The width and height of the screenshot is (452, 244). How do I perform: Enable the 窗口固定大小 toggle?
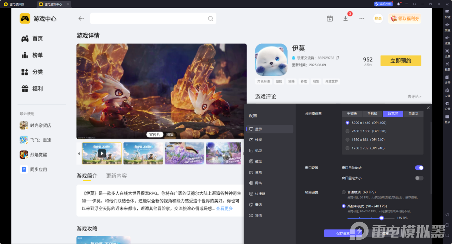click(x=419, y=177)
